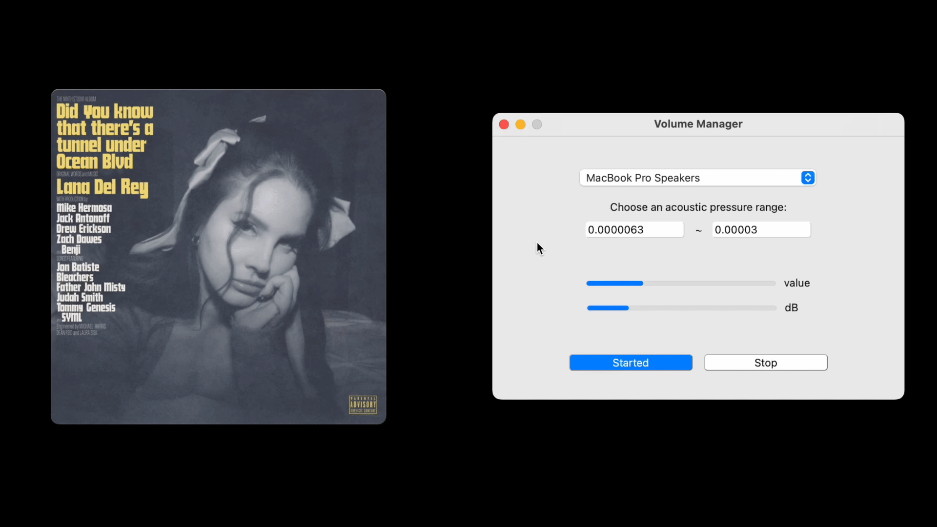937x527 pixels.
Task: Edit the minimum acoustic pressure field
Action: pyautogui.click(x=634, y=230)
